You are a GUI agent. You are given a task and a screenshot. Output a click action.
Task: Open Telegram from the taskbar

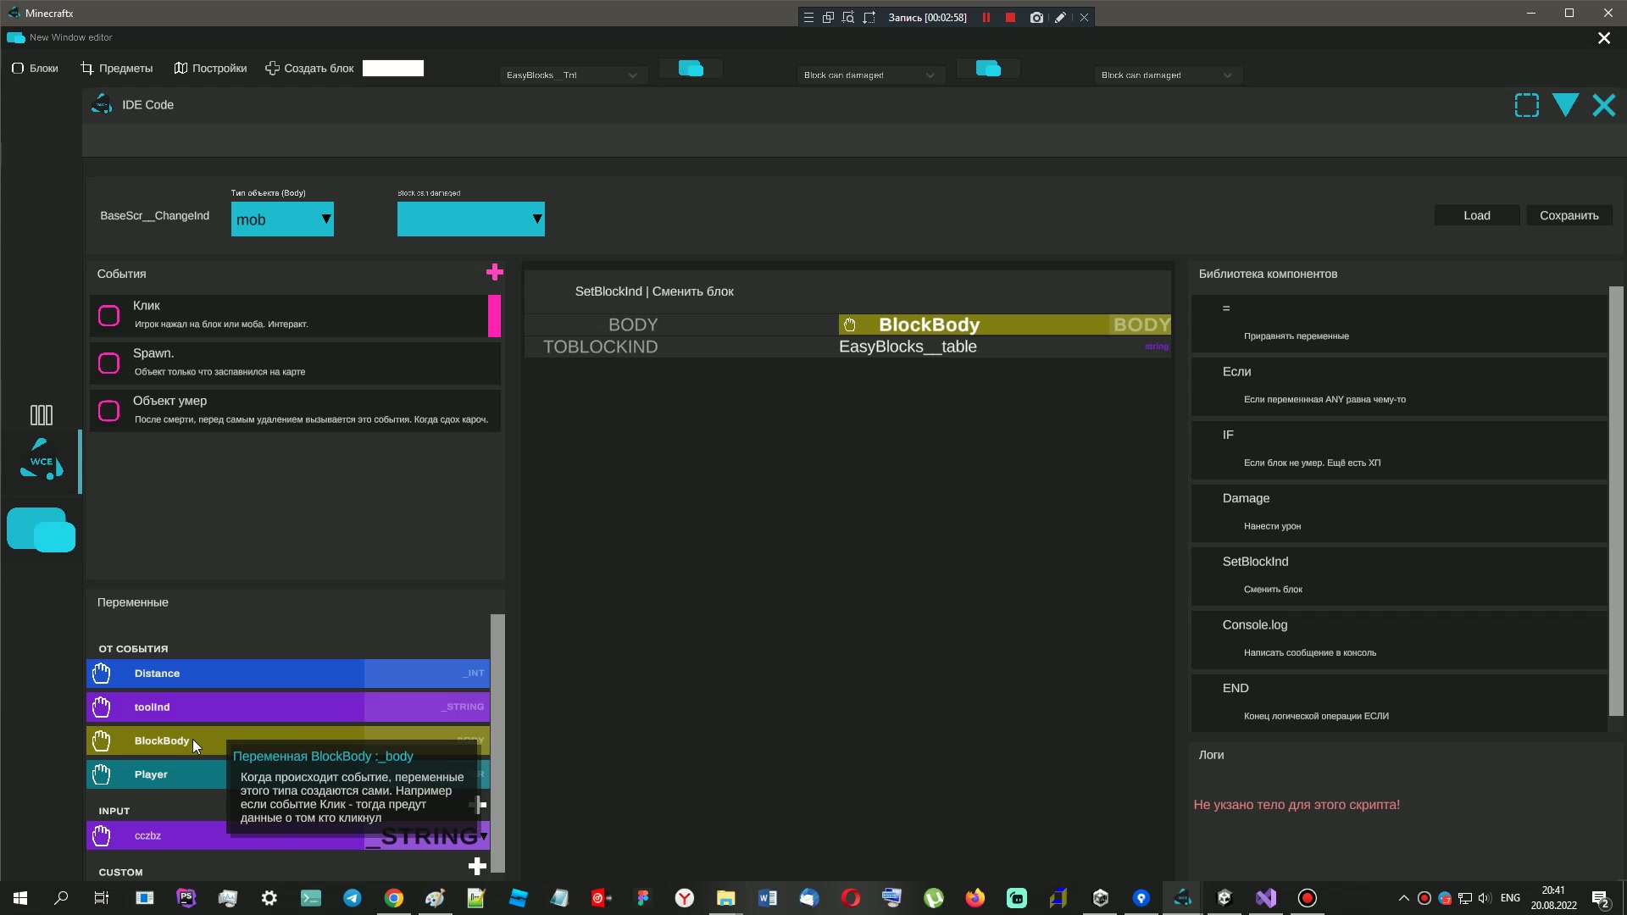pyautogui.click(x=352, y=898)
